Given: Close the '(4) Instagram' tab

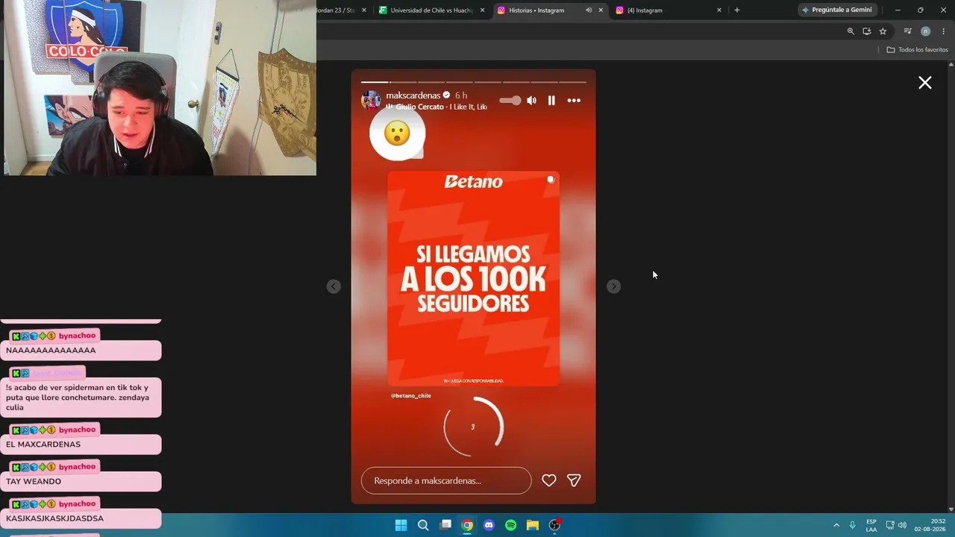Looking at the screenshot, I should pyautogui.click(x=719, y=10).
